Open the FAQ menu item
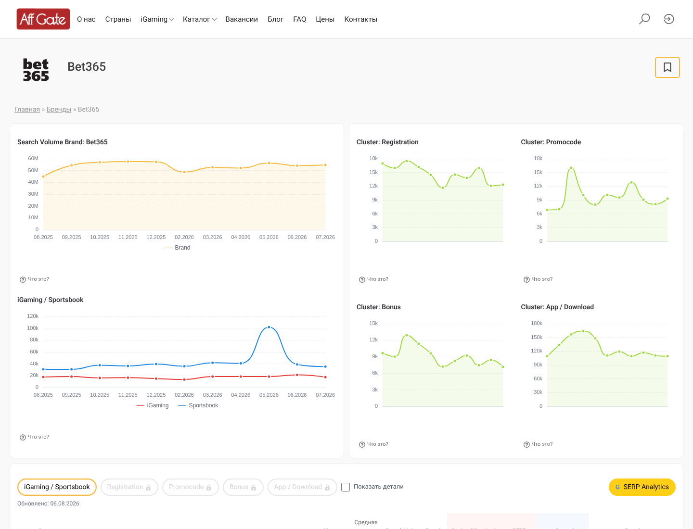 (299, 19)
